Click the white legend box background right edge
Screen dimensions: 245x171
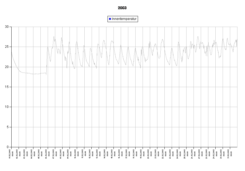coord(137,19)
